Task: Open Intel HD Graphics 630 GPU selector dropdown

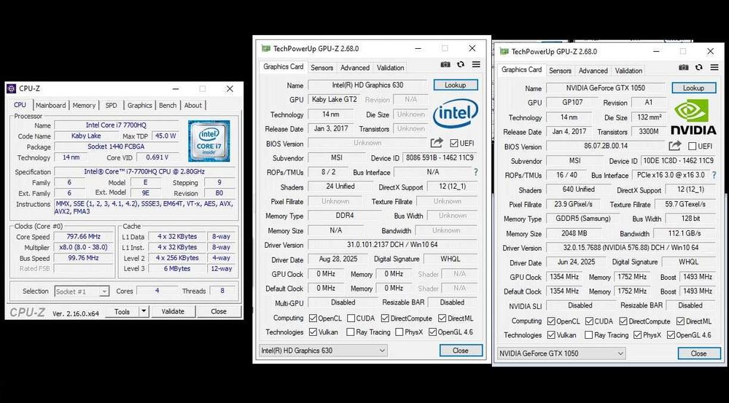Action: click(x=323, y=351)
